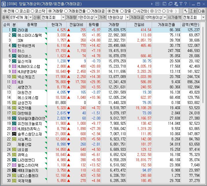Open the 종목 ETF+ETN filter dropdown

(x=30, y=17)
